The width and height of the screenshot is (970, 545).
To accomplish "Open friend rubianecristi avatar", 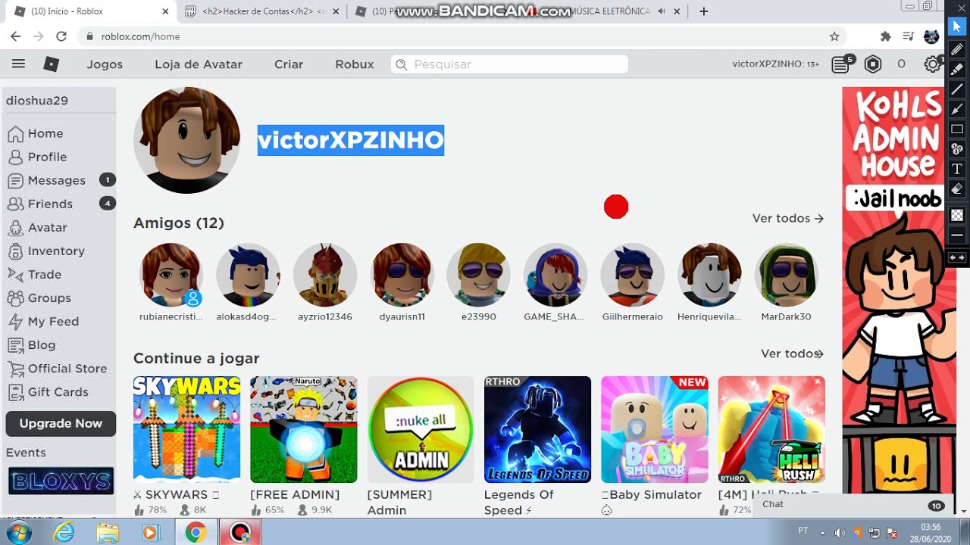I will (x=171, y=275).
